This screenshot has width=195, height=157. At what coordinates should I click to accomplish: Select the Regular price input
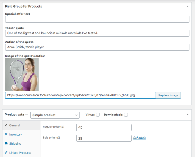click(104, 127)
